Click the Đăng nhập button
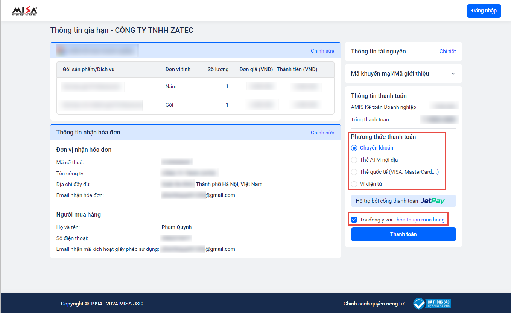The height and width of the screenshot is (313, 511). pos(484,11)
